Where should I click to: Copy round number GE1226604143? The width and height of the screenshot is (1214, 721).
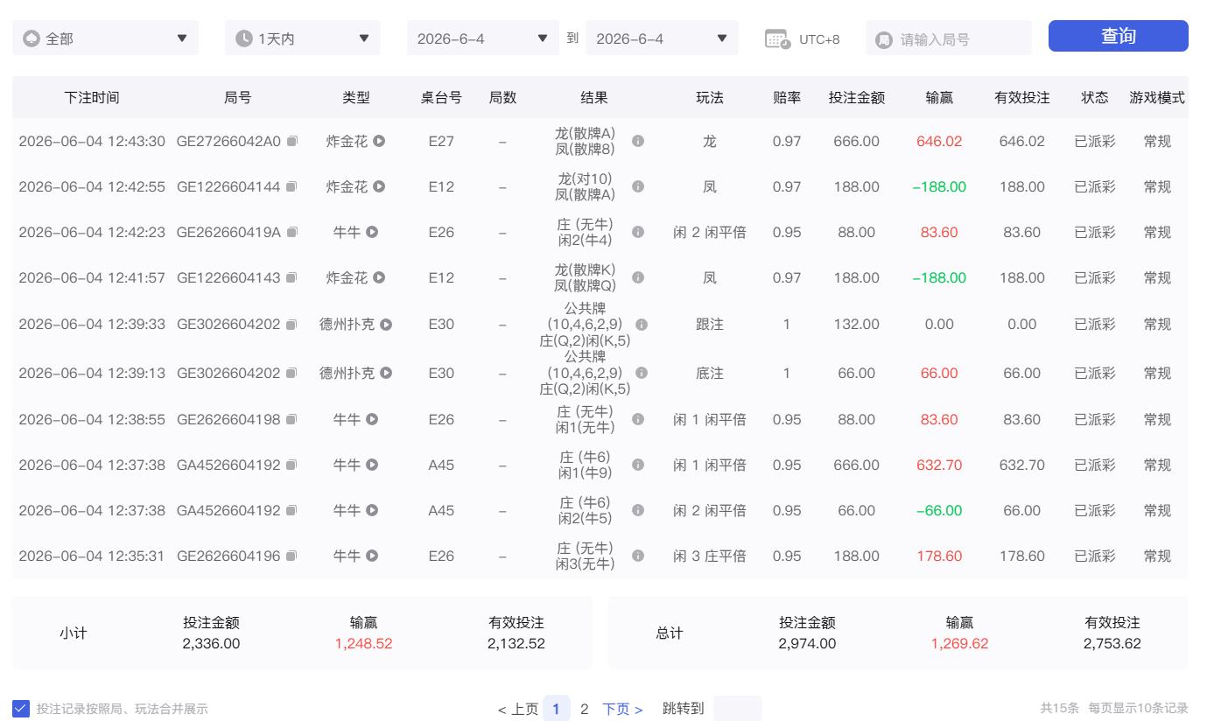(292, 277)
